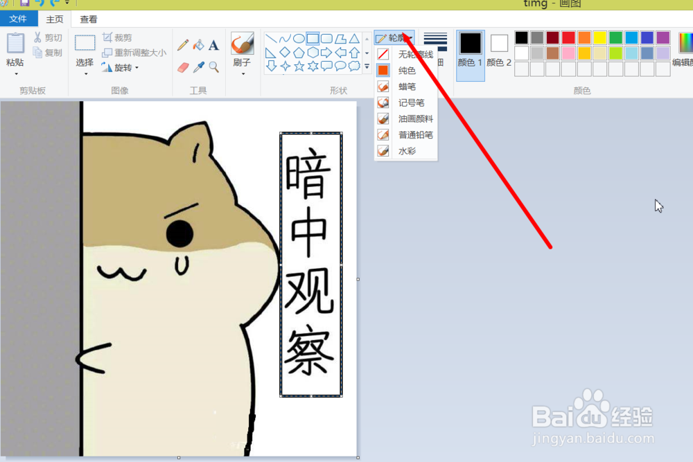
Task: Choose the rectangle shape
Action: [x=313, y=38]
